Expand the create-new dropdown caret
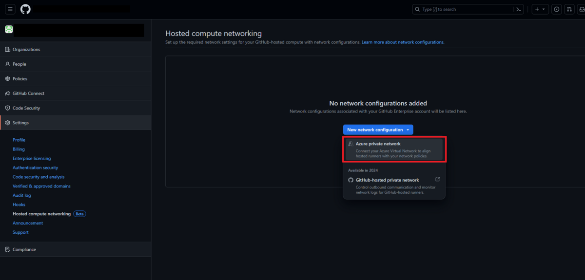The image size is (585, 280). tap(544, 9)
